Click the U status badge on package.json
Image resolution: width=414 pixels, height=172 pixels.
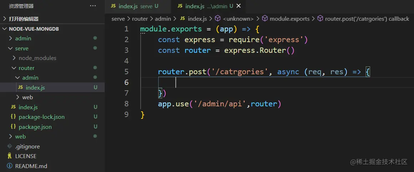(x=96, y=127)
